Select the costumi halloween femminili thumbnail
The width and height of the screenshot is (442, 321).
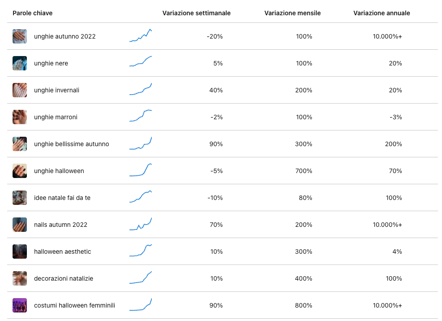pos(20,305)
